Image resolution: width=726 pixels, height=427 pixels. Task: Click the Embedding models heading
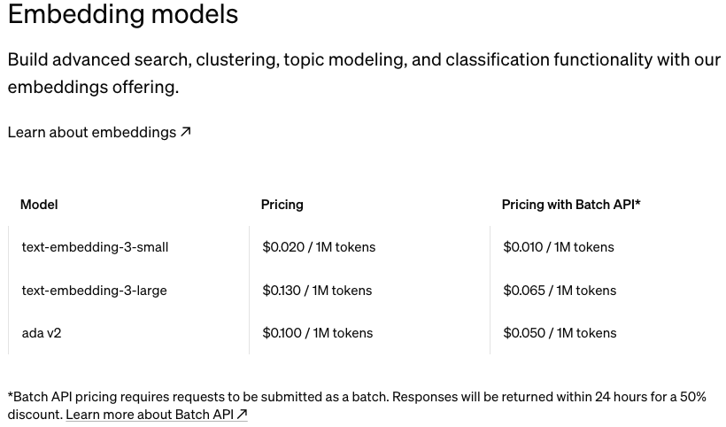click(x=123, y=14)
